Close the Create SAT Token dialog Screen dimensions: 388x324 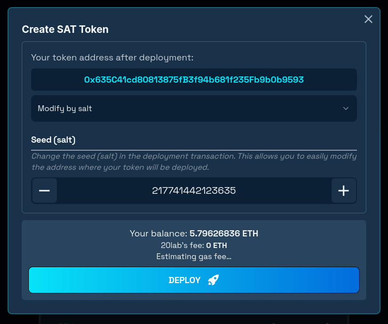[x=368, y=19]
